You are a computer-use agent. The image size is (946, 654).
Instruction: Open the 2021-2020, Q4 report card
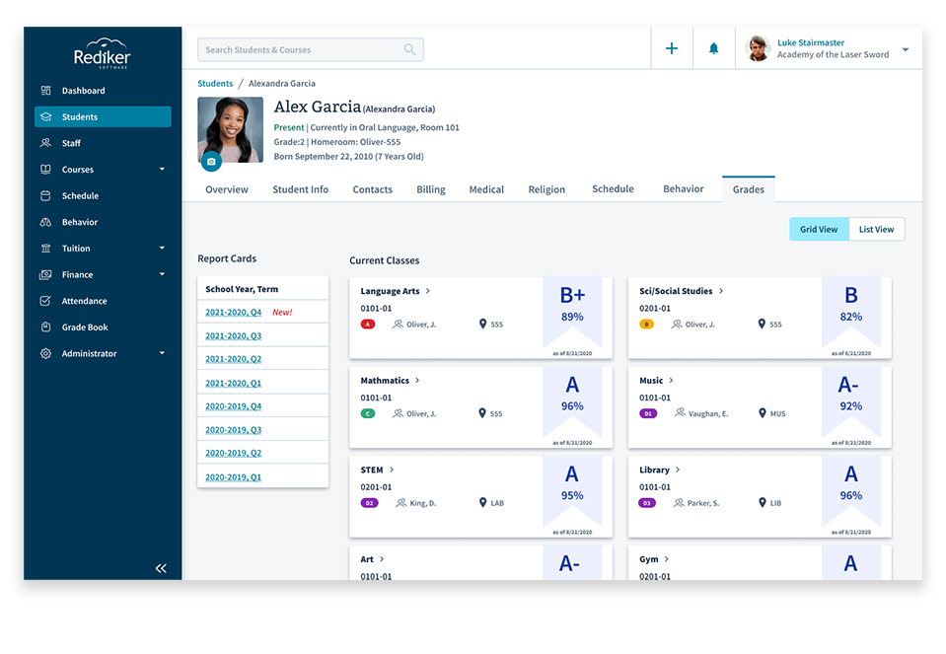pos(233,312)
